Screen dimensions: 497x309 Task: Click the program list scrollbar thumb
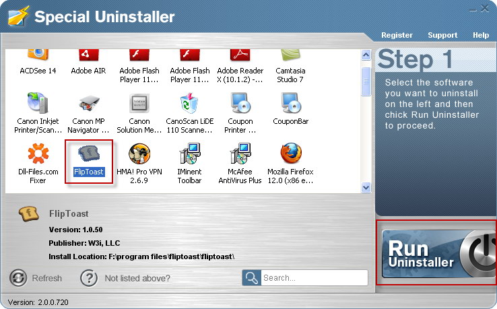(x=366, y=81)
